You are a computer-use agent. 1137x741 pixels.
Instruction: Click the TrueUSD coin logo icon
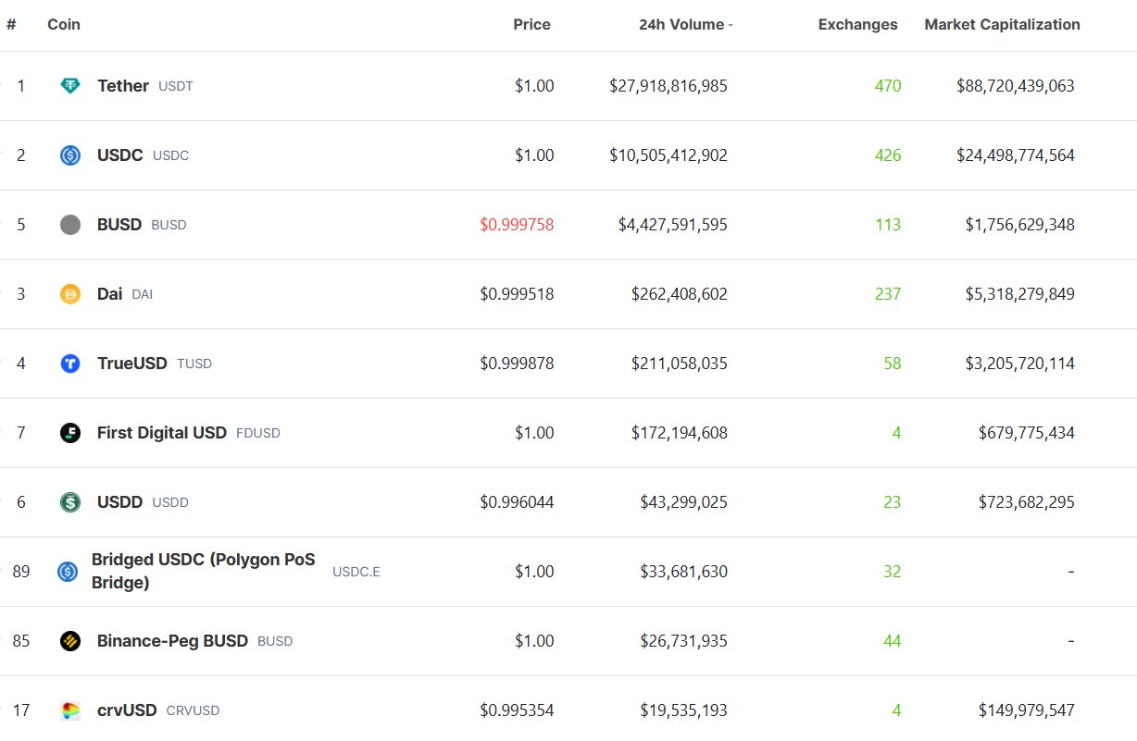tap(70, 364)
